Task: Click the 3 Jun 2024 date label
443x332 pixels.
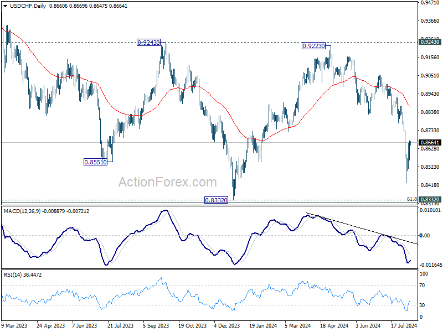Action: [x=368, y=326]
